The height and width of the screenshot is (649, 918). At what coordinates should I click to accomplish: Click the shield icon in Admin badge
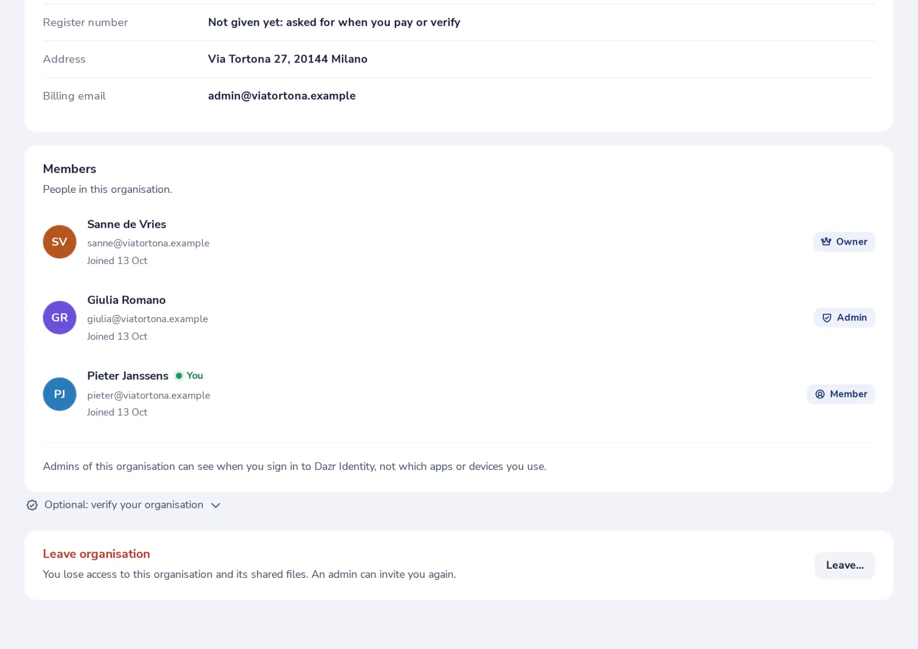(x=827, y=318)
